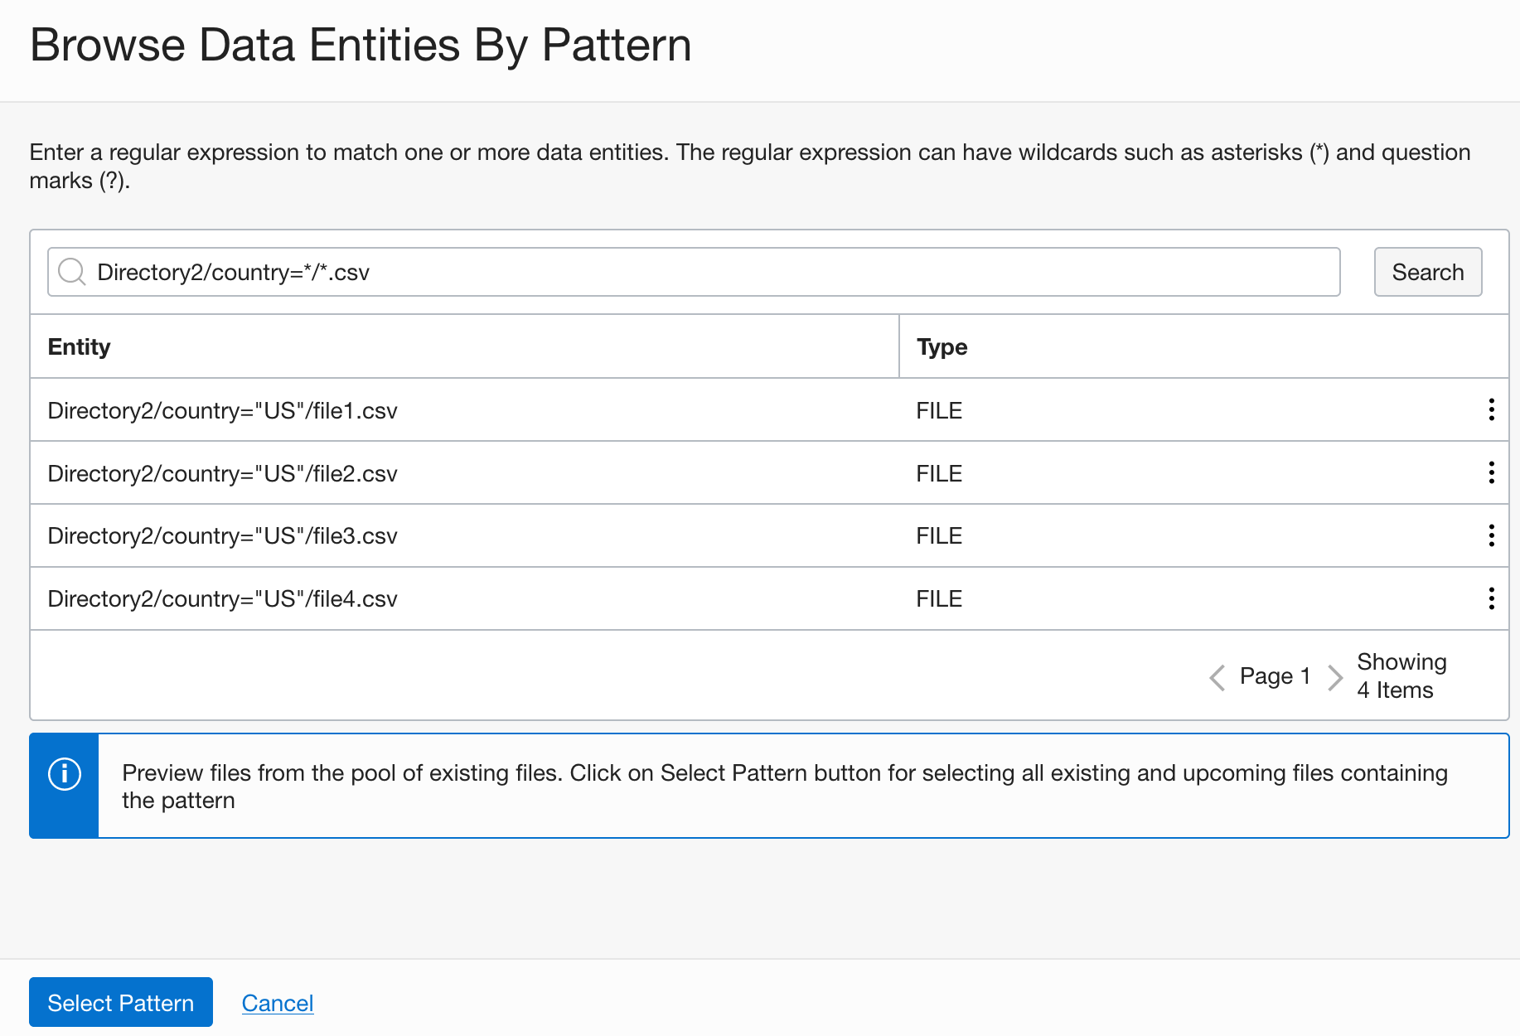Go to previous page arrow
This screenshot has height=1036, width=1520.
point(1217,677)
